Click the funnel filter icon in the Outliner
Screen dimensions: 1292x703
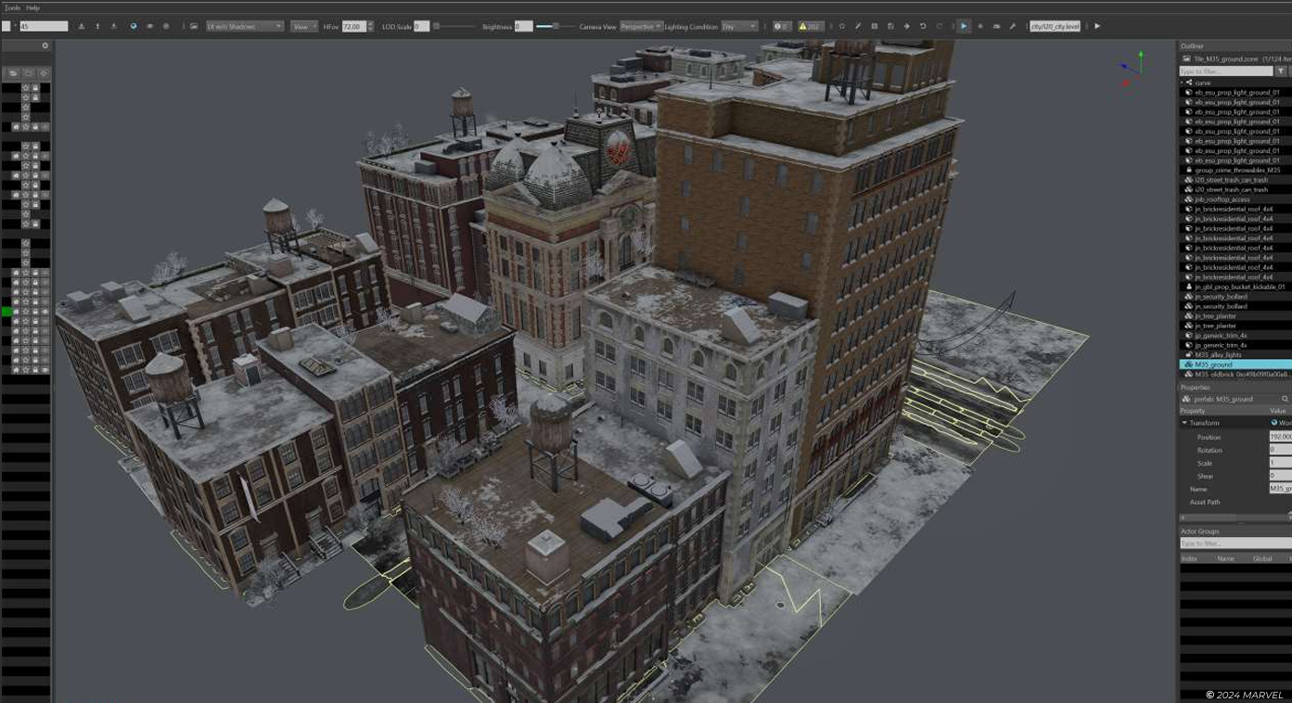(1281, 71)
